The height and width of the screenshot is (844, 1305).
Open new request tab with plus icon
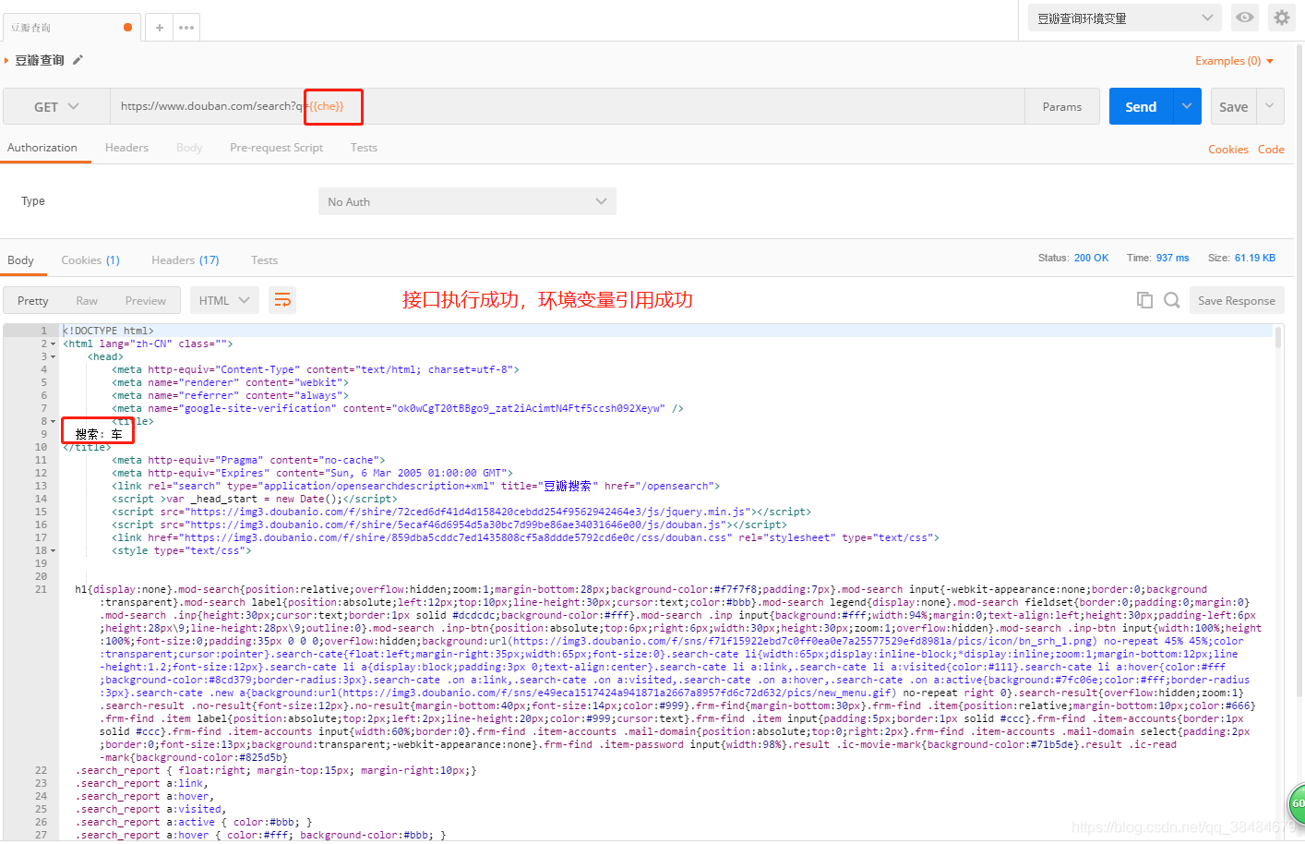tap(159, 28)
